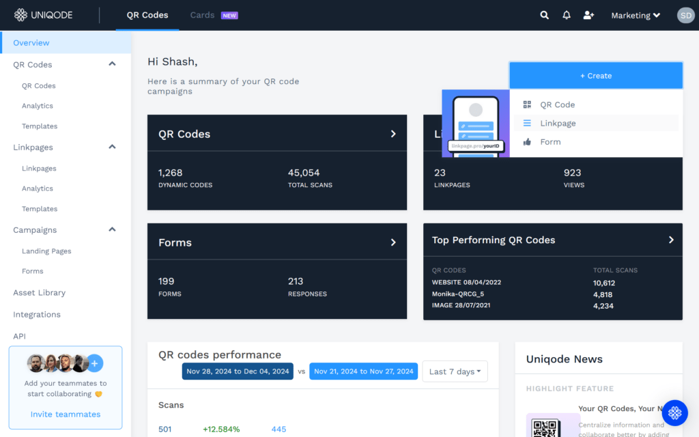Viewport: 699px width, 437px height.
Task: Open the floating Uniqode widget bottom right
Action: 674,412
